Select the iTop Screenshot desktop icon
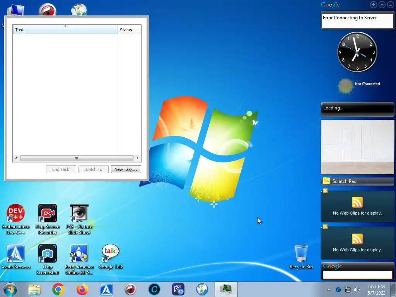The height and width of the screenshot is (297, 396). [47, 259]
